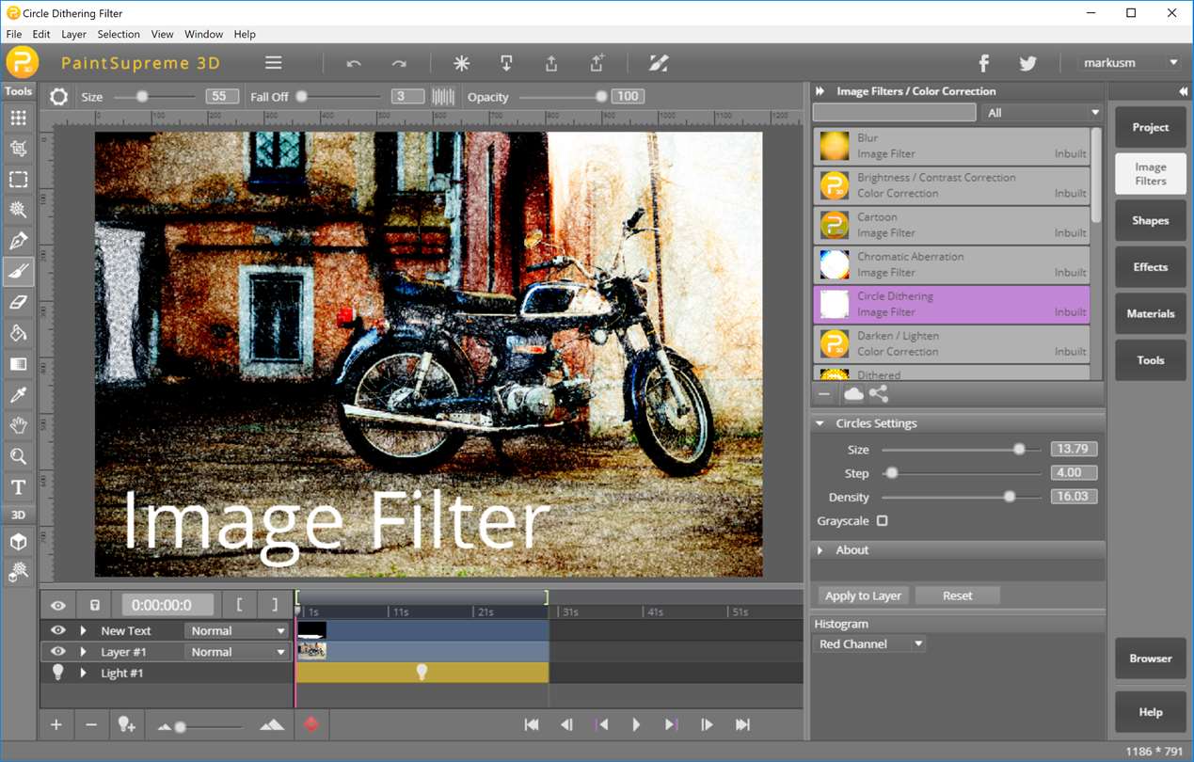1194x762 pixels.
Task: Switch to the Materials tab
Action: pyautogui.click(x=1150, y=313)
